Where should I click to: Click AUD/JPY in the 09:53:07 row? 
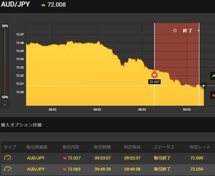(x=36, y=158)
